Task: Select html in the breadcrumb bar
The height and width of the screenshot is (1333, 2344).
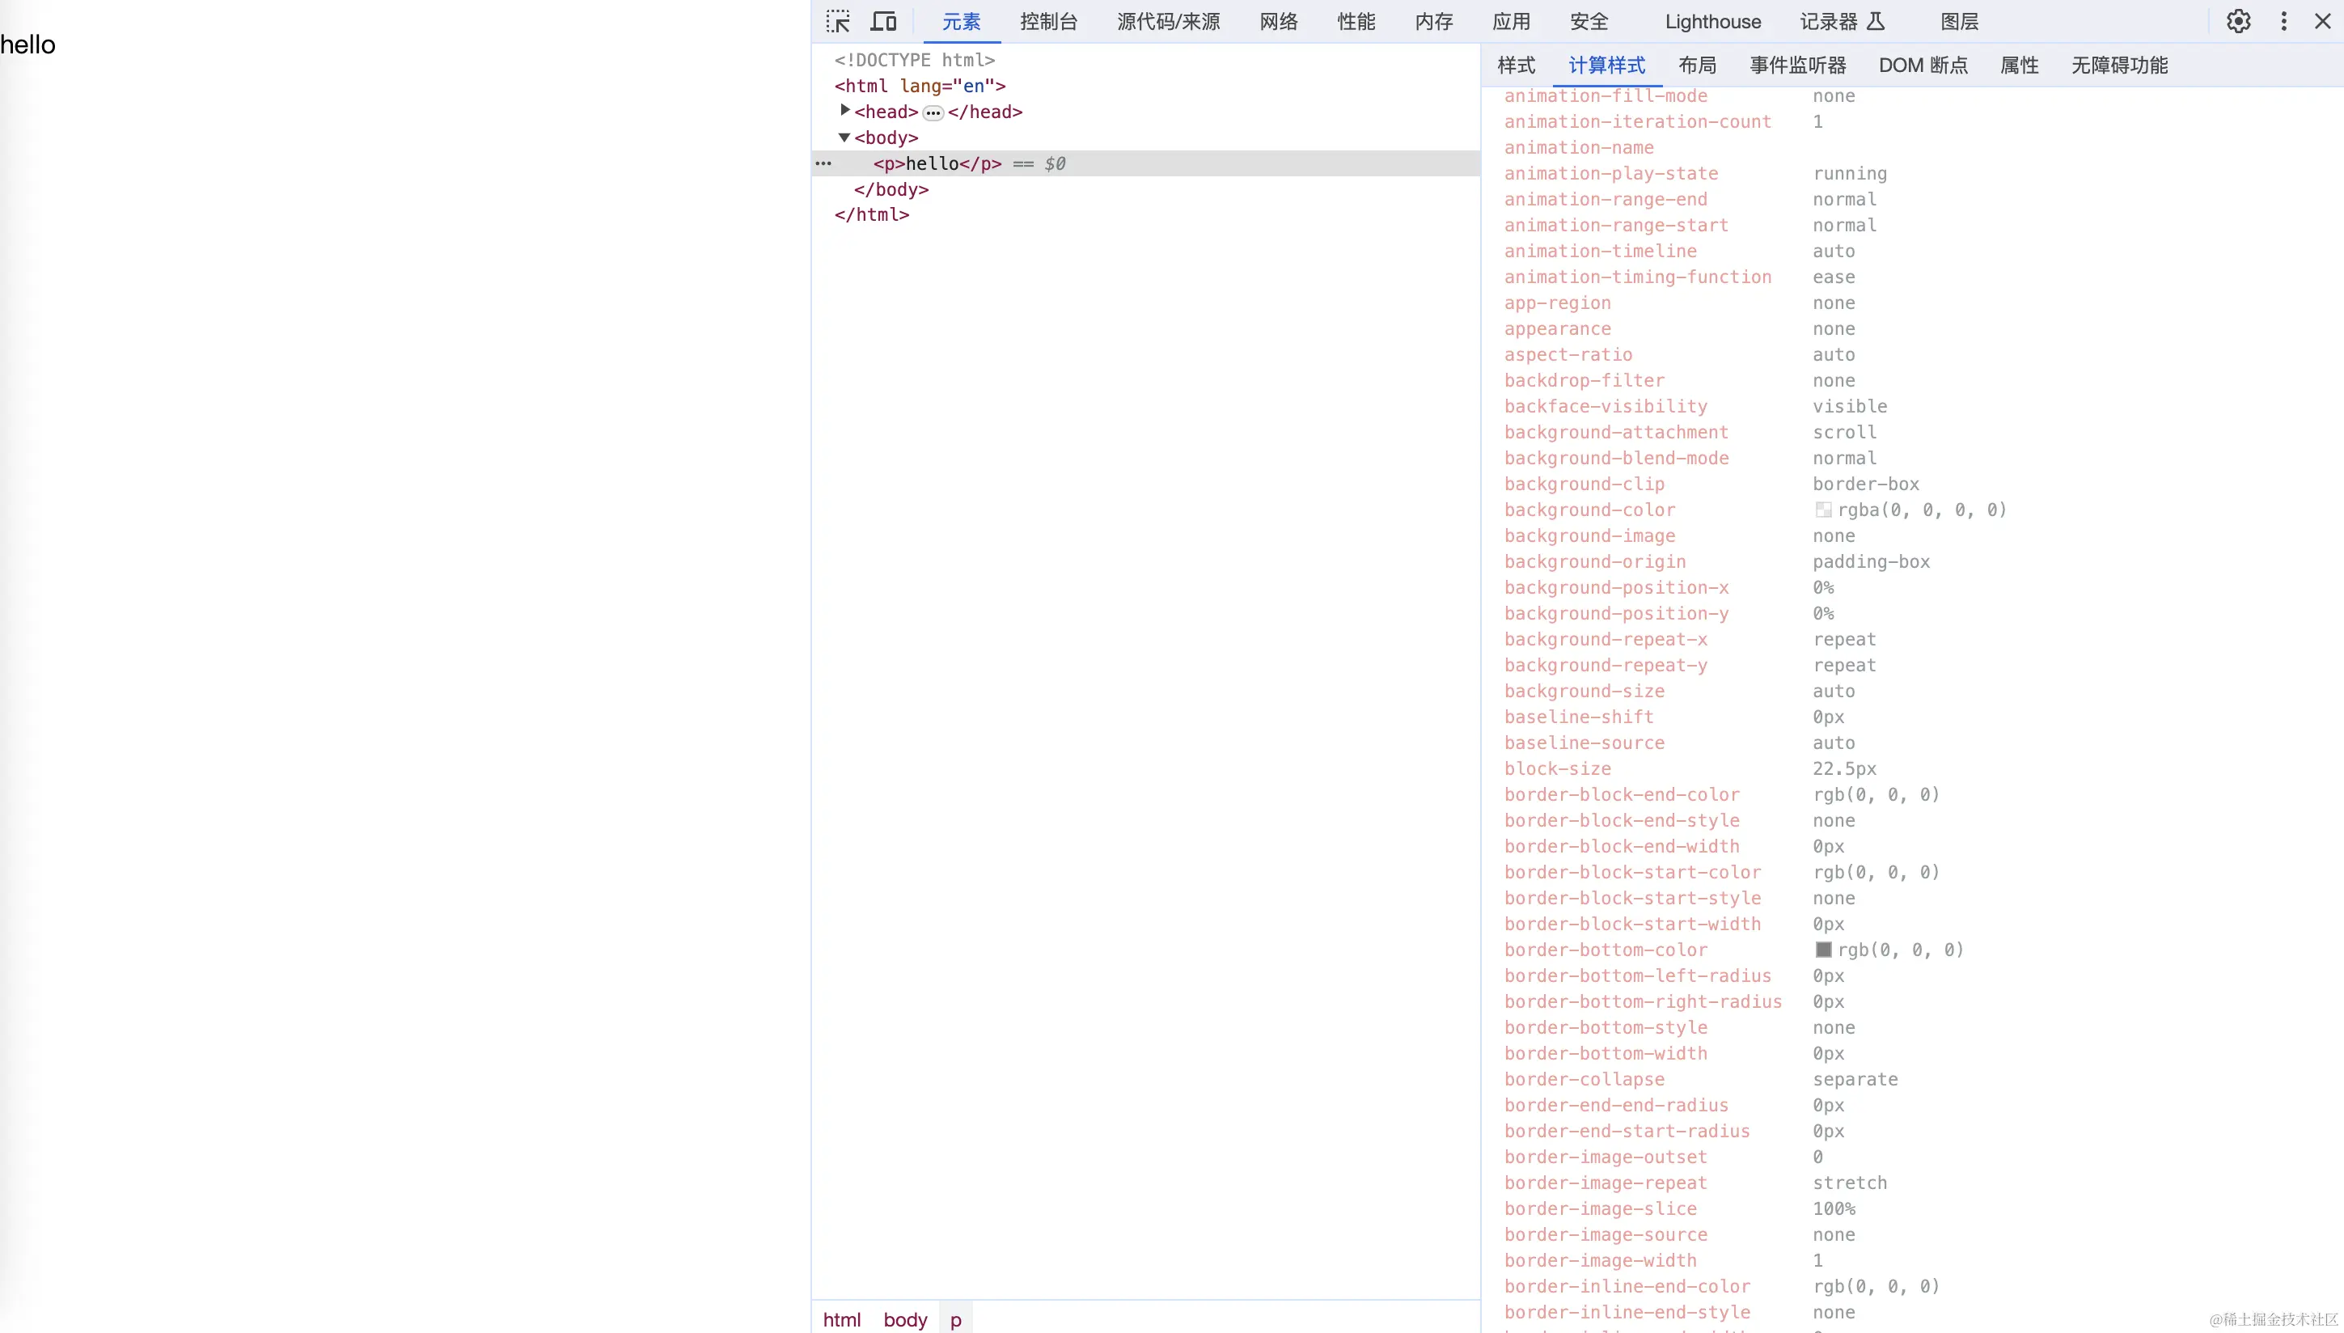Action: [x=841, y=1319]
